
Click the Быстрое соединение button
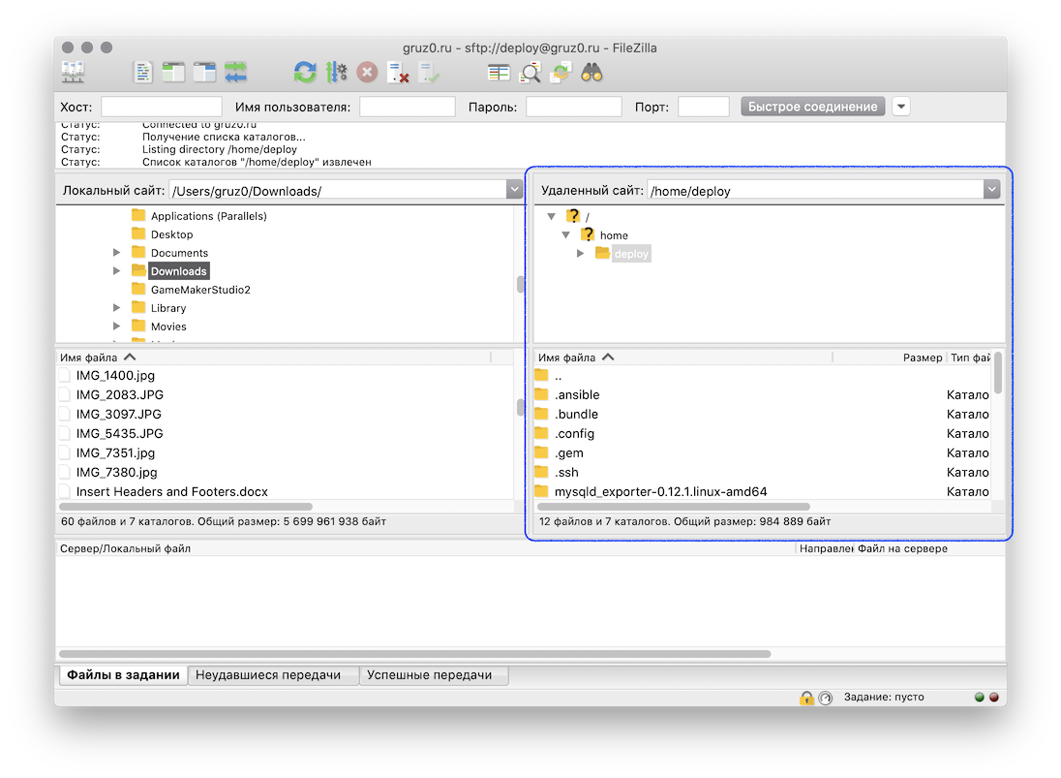click(x=812, y=107)
